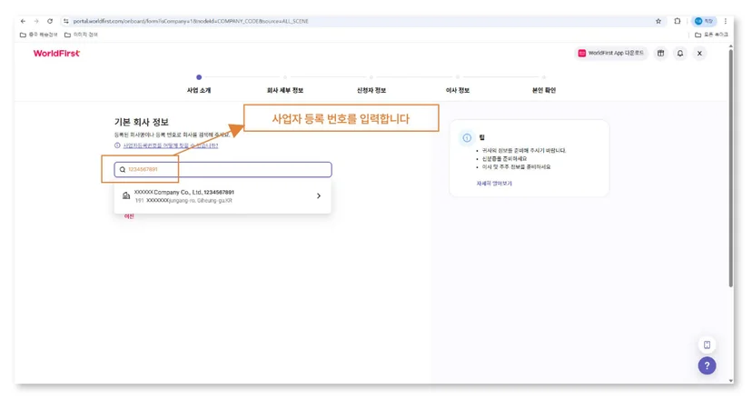This screenshot has height=400, width=752.
Task: Open the site info icon beside the URL
Action: pos(66,21)
